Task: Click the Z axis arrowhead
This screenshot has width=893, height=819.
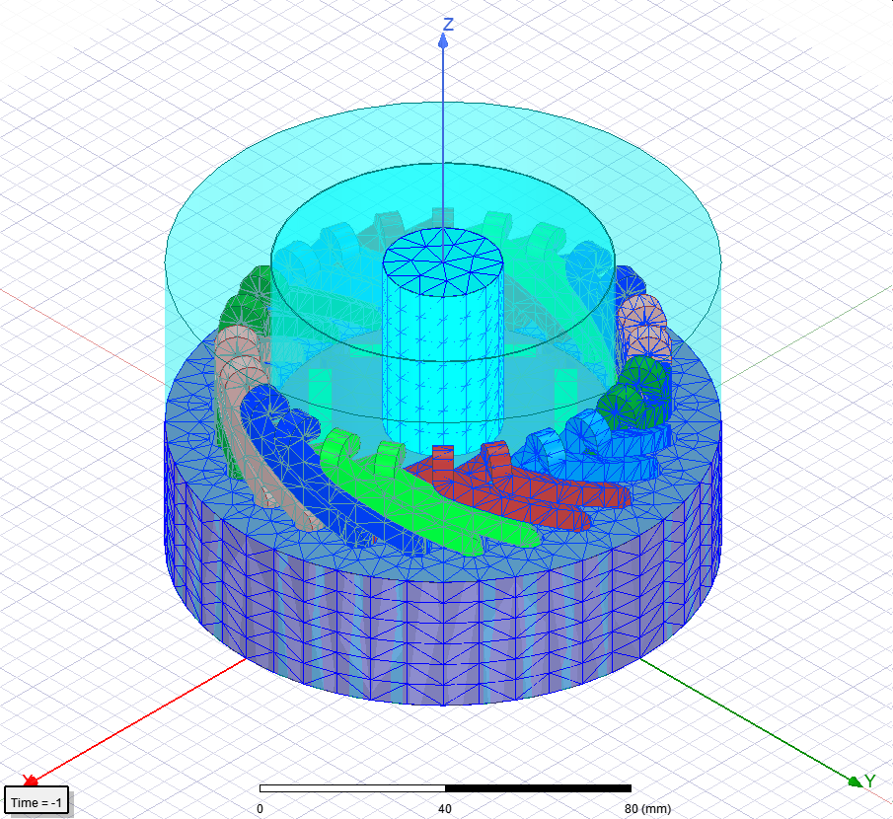Action: point(443,40)
